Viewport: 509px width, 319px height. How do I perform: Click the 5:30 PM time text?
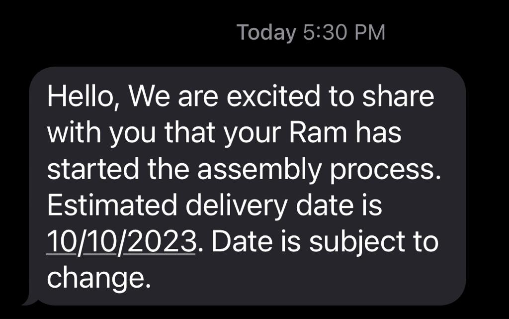tap(344, 33)
